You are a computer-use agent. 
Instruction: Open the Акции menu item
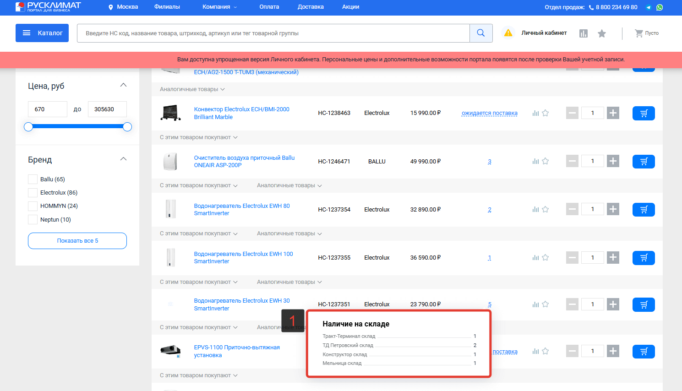[350, 7]
